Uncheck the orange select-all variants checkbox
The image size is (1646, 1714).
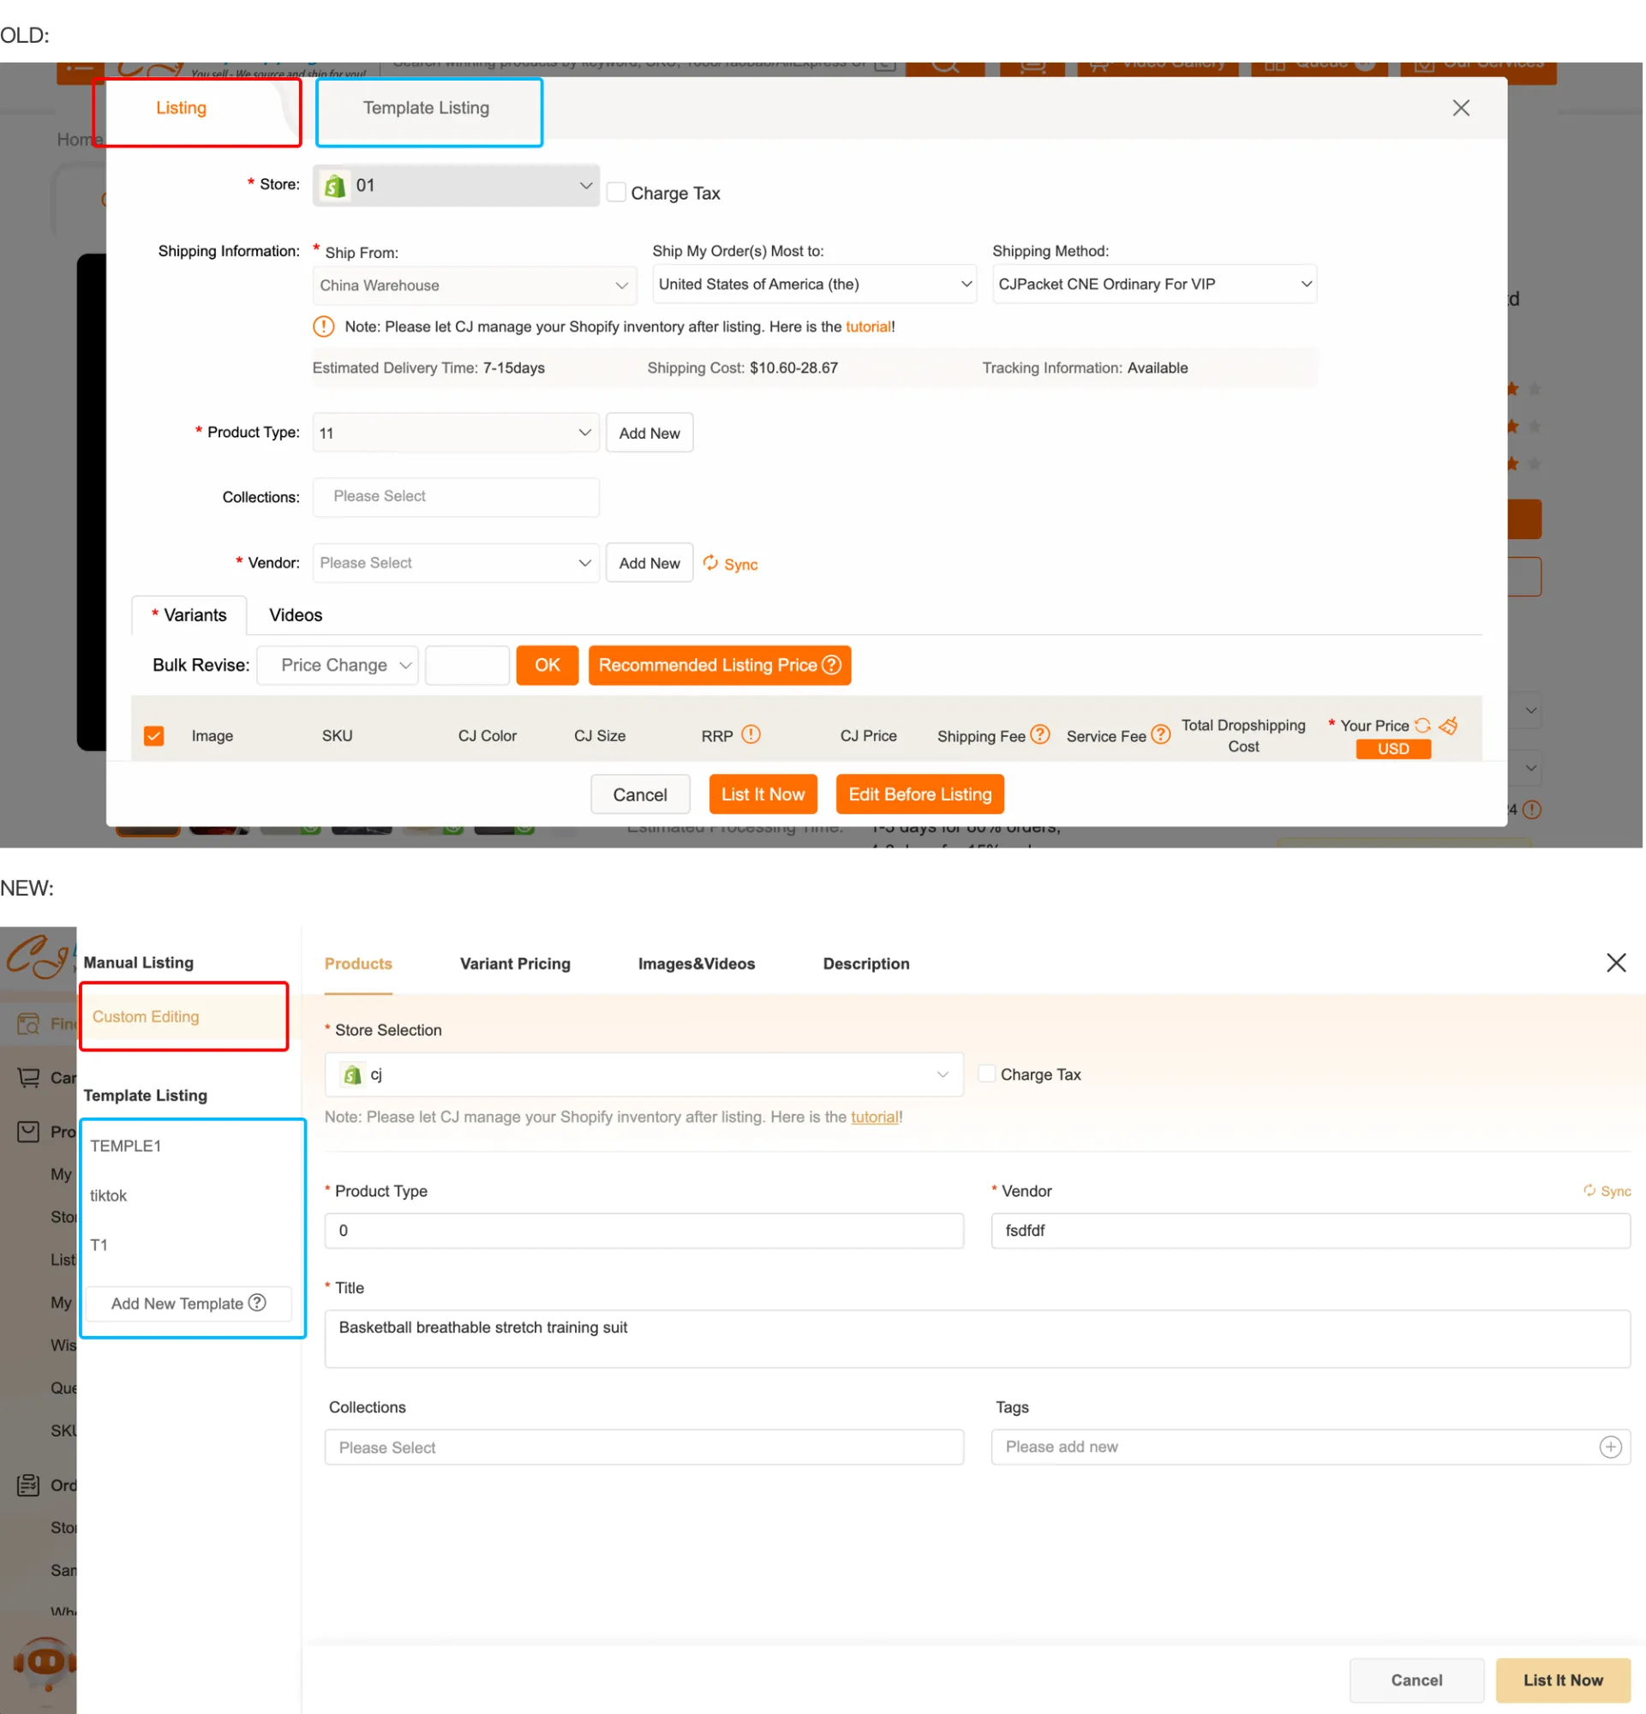coord(154,735)
